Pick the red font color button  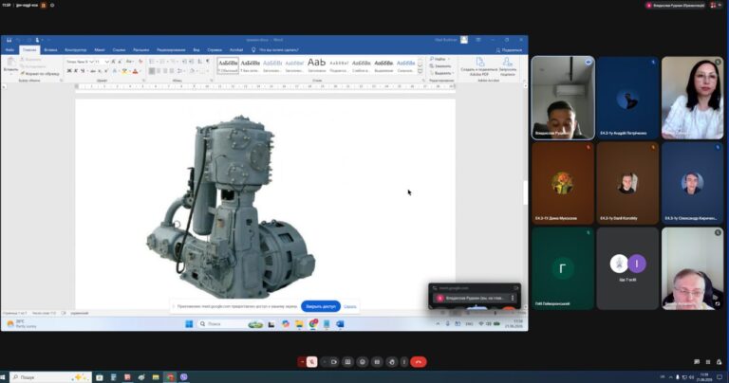136,70
